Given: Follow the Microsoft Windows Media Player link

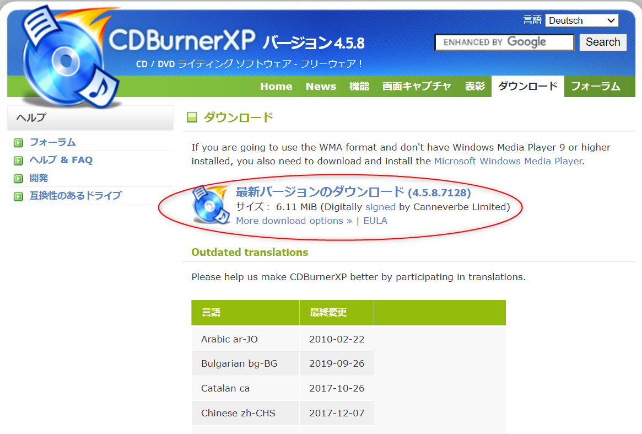Looking at the screenshot, I should 508,161.
